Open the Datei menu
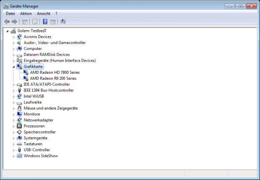Image resolution: width=260 pixels, height=180 pixels. tap(10, 13)
